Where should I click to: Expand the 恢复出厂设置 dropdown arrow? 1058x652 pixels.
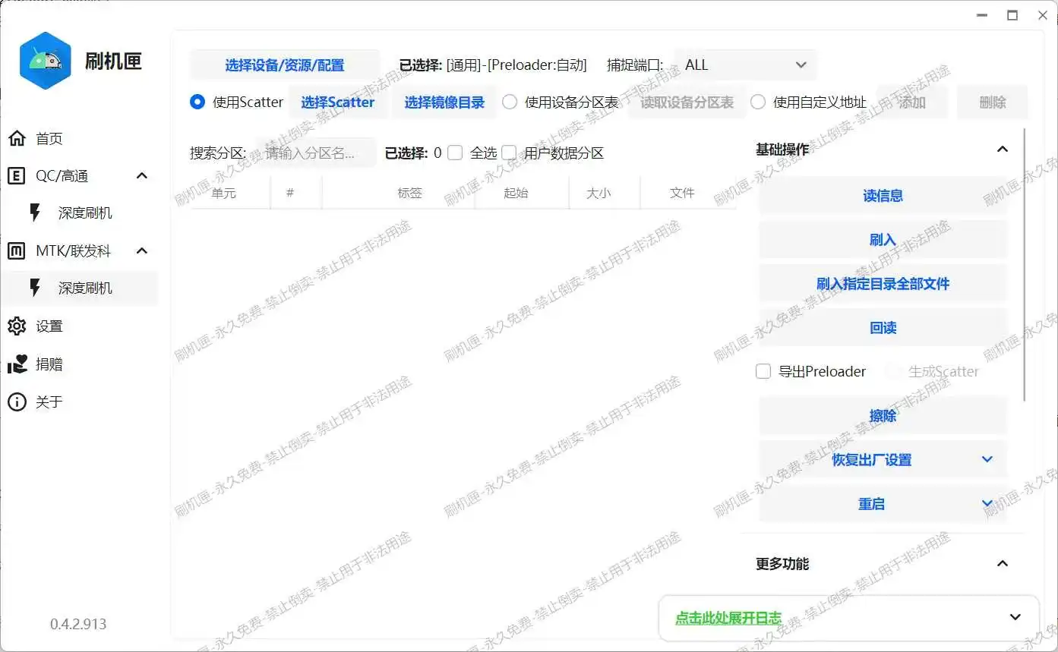(x=987, y=460)
